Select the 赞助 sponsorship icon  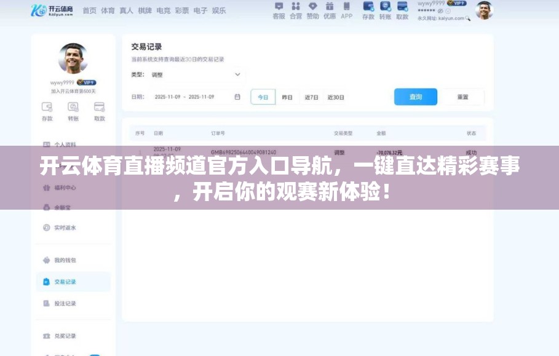(314, 10)
